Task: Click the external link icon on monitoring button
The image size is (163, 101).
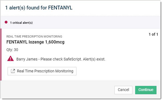Action: pyautogui.click(x=13, y=71)
